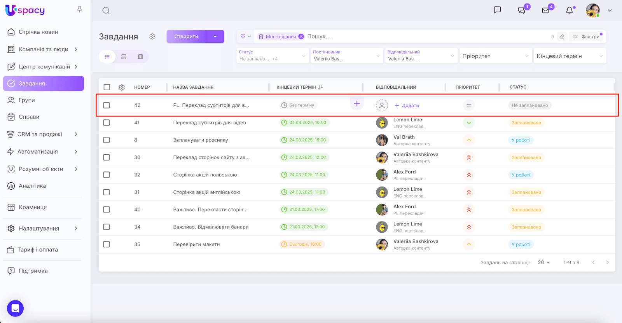Open the support chat bubble at bottom left

point(15,309)
